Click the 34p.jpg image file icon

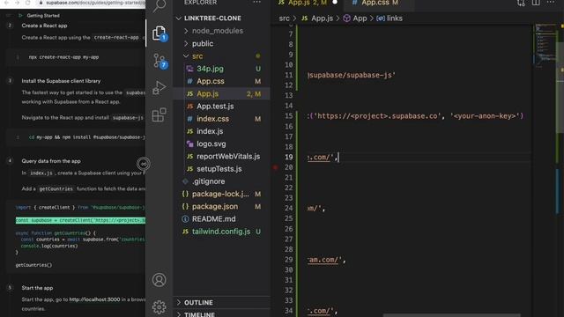click(189, 69)
